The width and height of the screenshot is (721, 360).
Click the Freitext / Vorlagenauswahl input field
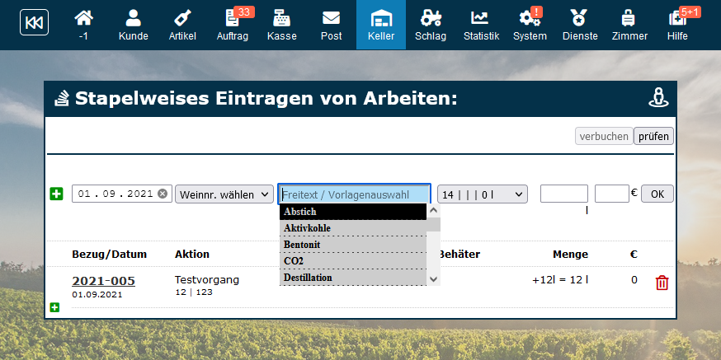354,194
